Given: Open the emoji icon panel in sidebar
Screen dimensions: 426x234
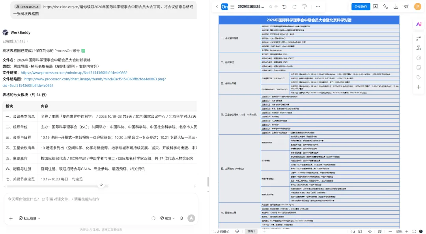Looking at the screenshot, I should 419,58.
